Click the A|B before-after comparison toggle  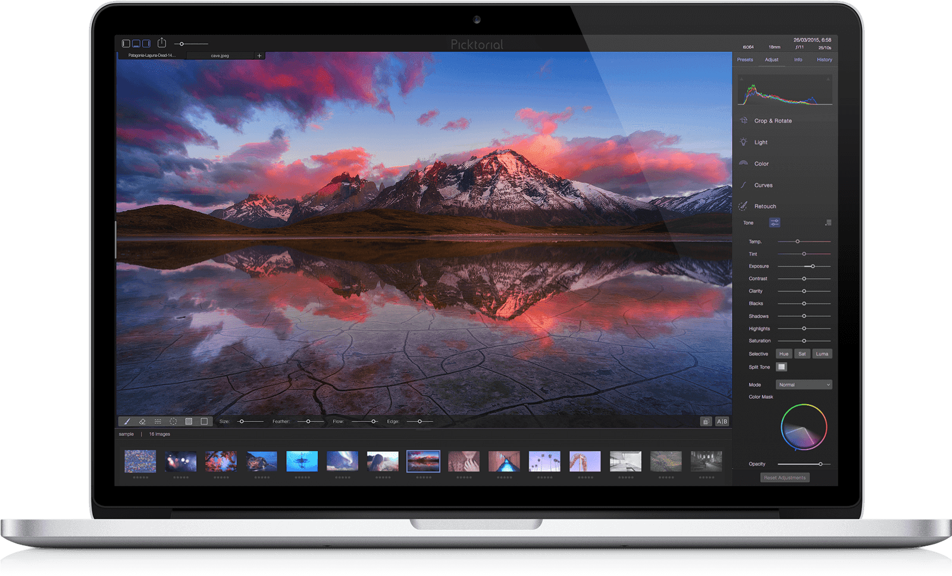(721, 421)
